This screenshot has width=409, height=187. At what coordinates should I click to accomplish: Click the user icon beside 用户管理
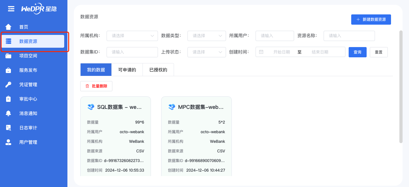(x=8, y=142)
